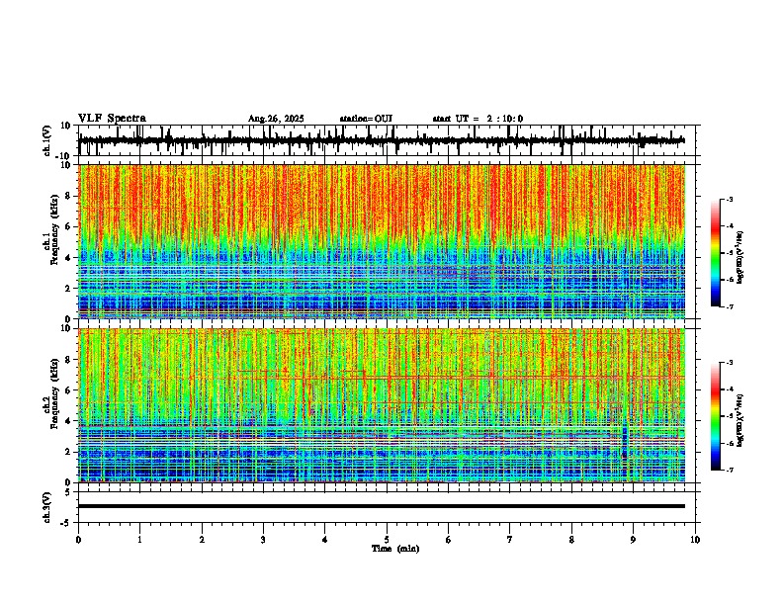The height and width of the screenshot is (605, 783).
Task: Click the -7 label on ch.1 colorbar
Action: click(x=729, y=306)
